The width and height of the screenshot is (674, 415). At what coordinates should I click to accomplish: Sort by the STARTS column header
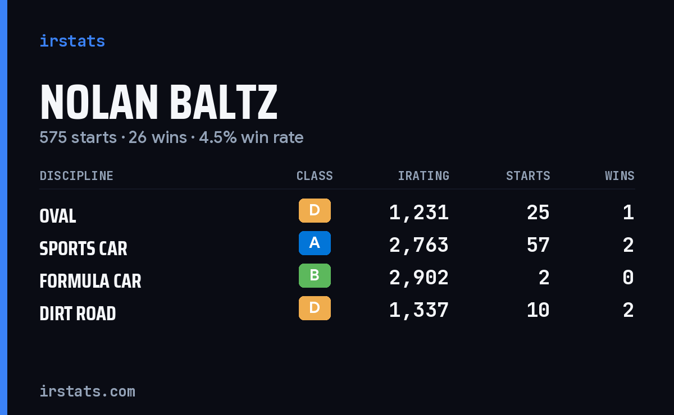[x=528, y=176]
